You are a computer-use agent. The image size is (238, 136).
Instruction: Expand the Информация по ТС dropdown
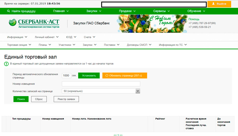(173, 45)
